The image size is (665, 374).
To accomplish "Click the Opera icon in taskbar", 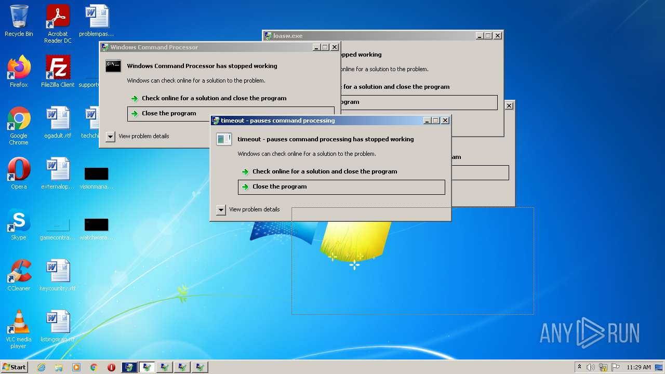I will (111, 367).
